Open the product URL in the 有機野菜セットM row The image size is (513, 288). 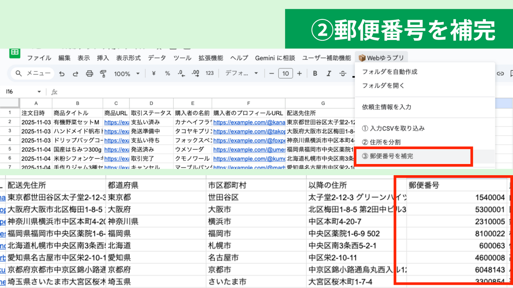coord(116,122)
